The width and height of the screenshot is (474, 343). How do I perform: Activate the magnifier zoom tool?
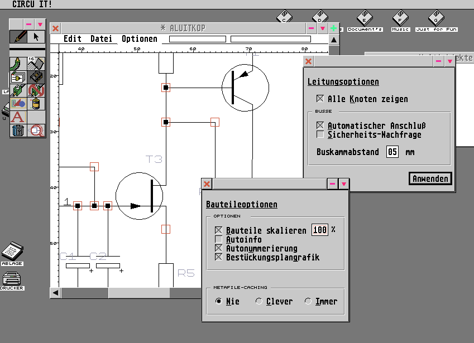point(36,131)
